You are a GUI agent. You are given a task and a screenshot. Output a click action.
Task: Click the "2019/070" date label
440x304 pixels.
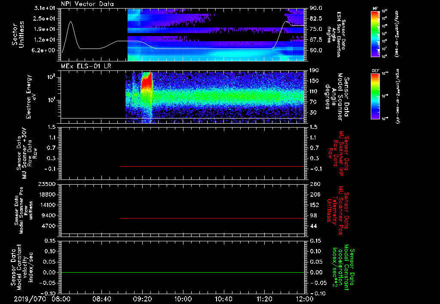pos(30,299)
